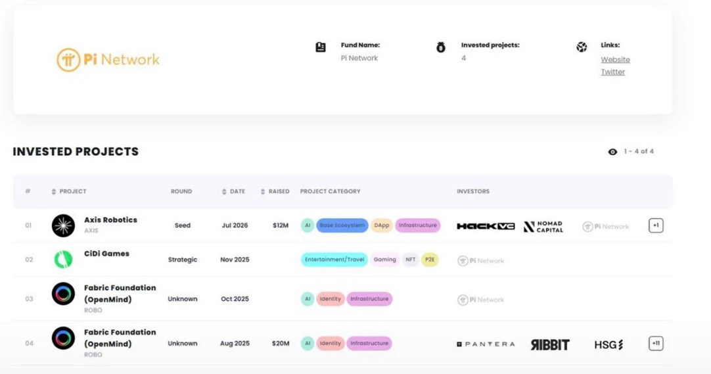Click the Round column header

pyautogui.click(x=181, y=191)
